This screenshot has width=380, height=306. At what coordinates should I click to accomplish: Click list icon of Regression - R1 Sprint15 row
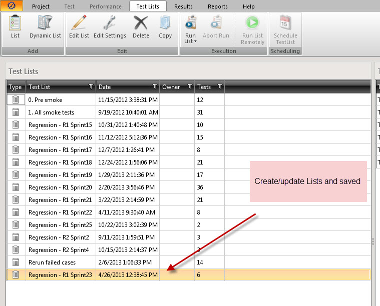16,124
